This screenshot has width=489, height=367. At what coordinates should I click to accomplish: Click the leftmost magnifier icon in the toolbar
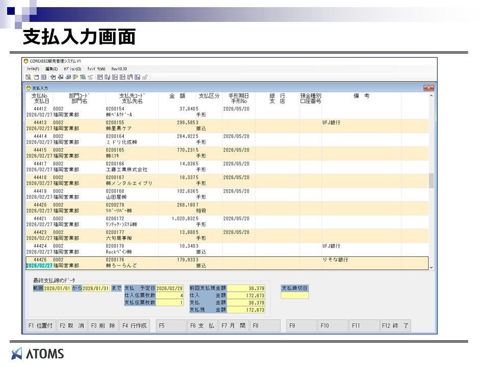coord(28,77)
